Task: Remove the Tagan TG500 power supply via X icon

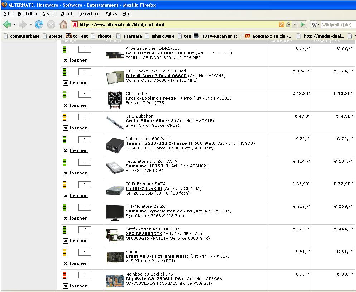Action: pyautogui.click(x=66, y=150)
